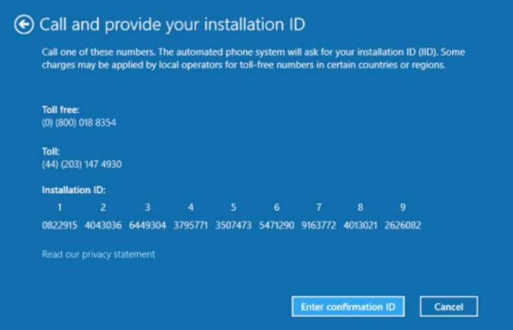
Task: Click column number 1 above ID blocks
Action: pyautogui.click(x=59, y=207)
